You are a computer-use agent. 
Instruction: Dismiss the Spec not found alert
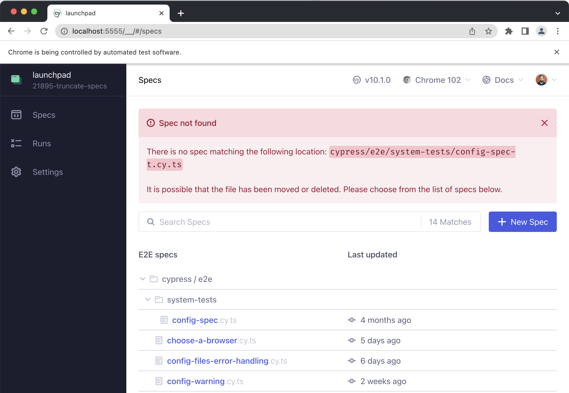545,123
